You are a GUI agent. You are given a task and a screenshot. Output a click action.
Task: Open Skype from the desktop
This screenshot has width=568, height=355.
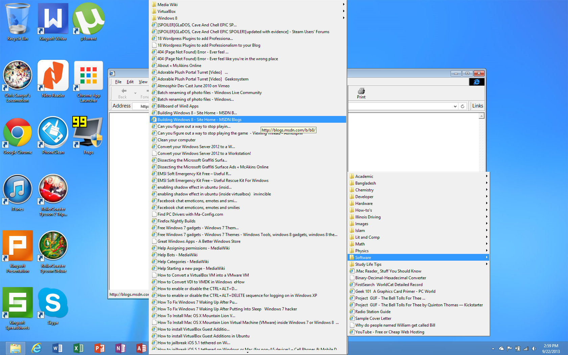click(x=53, y=306)
